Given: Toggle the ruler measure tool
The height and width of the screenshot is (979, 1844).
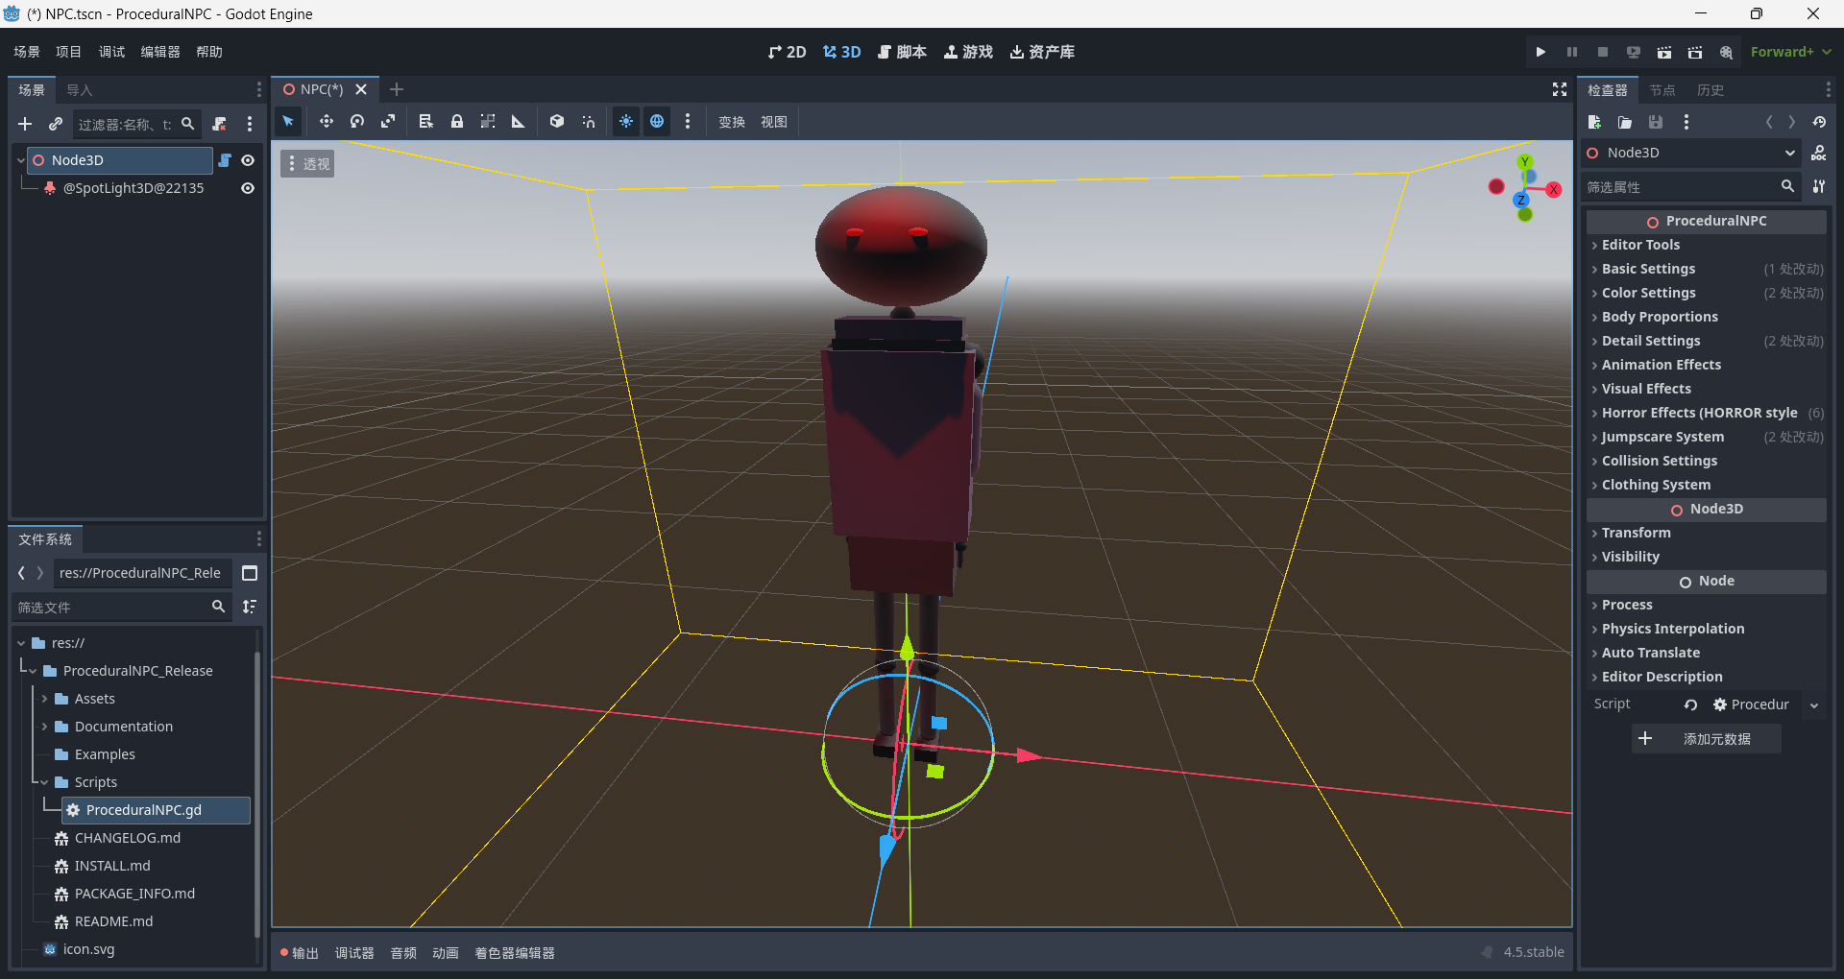Looking at the screenshot, I should 519,122.
